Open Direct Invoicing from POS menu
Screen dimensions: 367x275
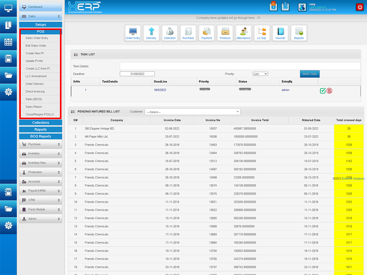click(x=35, y=92)
